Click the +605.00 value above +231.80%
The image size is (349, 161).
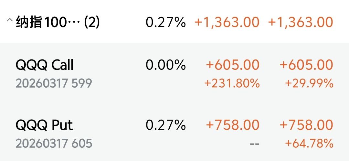(x=233, y=65)
